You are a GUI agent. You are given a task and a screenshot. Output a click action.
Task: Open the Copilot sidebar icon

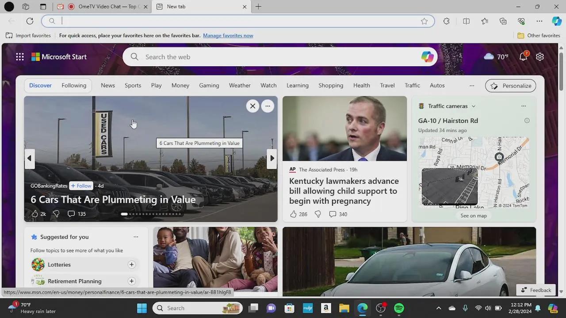coord(557,21)
